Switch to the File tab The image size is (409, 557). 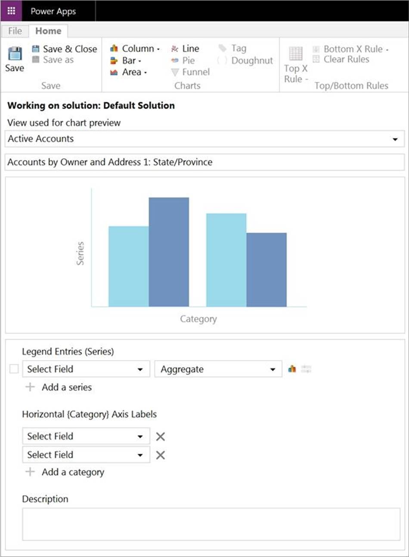click(15, 31)
